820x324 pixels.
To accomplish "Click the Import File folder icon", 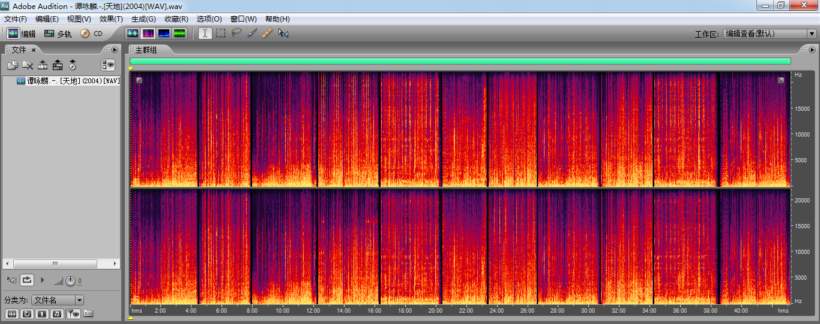I will [x=13, y=65].
